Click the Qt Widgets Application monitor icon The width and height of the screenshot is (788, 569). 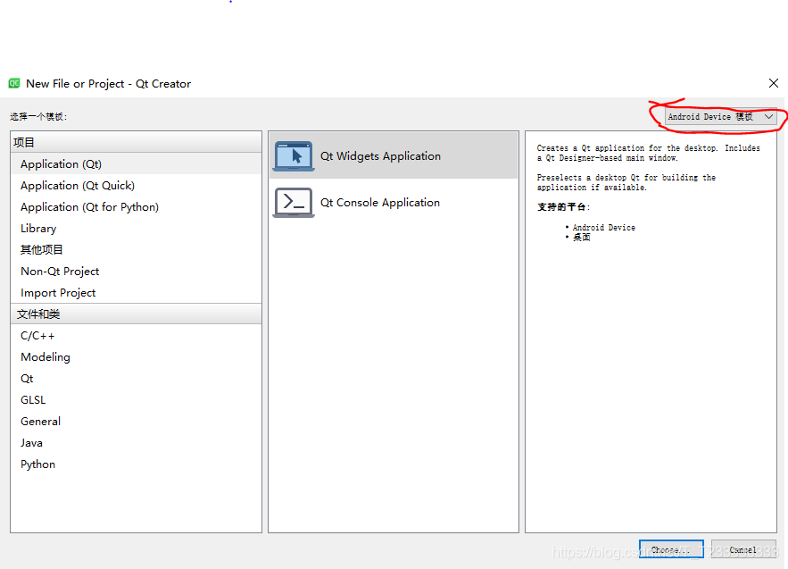[294, 156]
